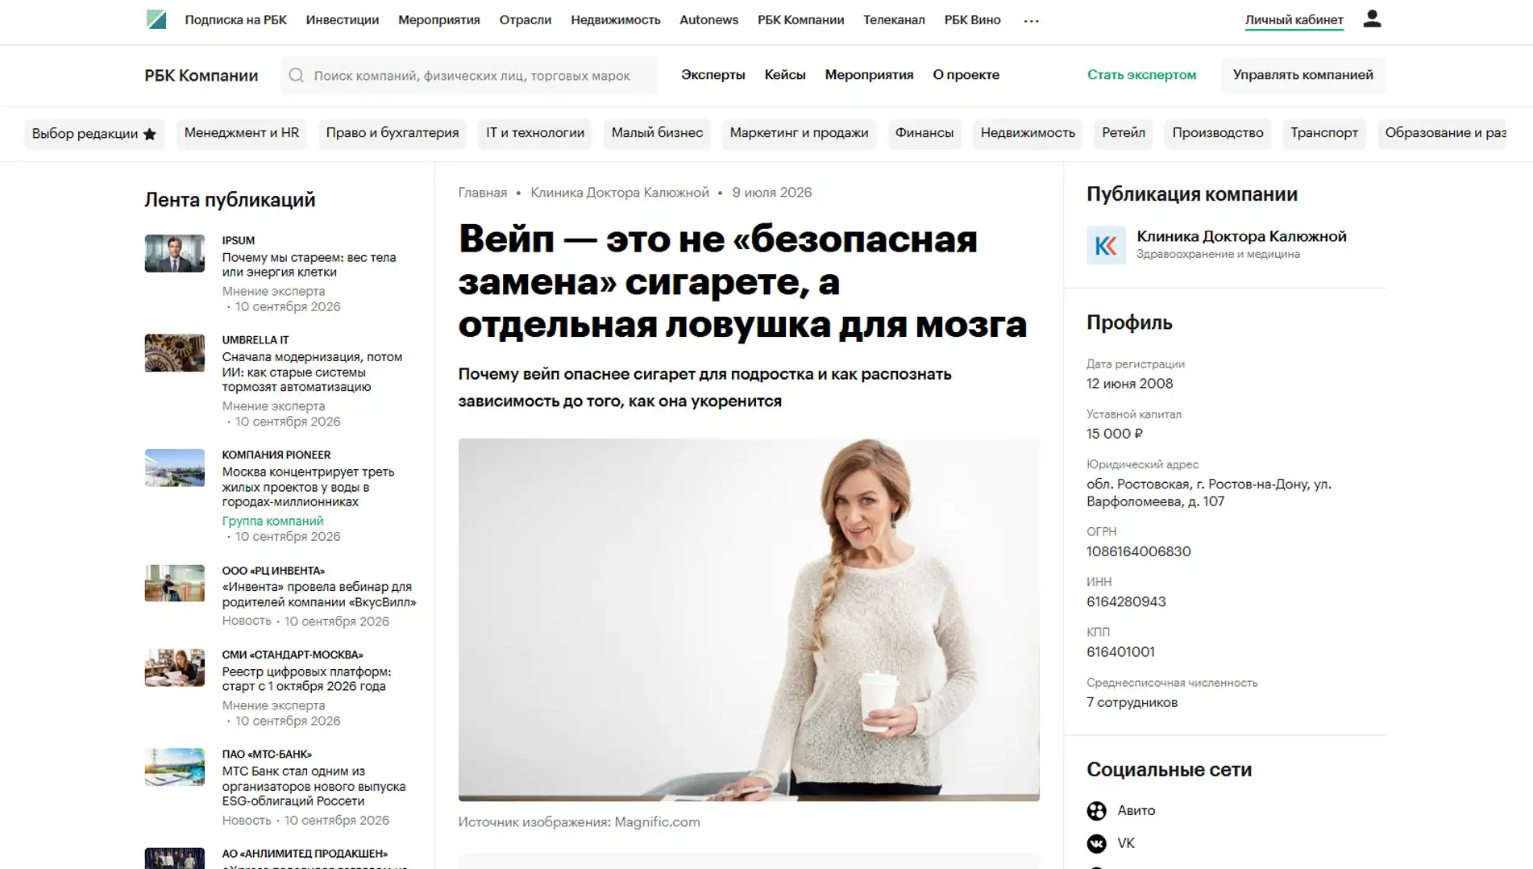1533x869 pixels.
Task: Select Ретейл category
Action: tap(1123, 133)
